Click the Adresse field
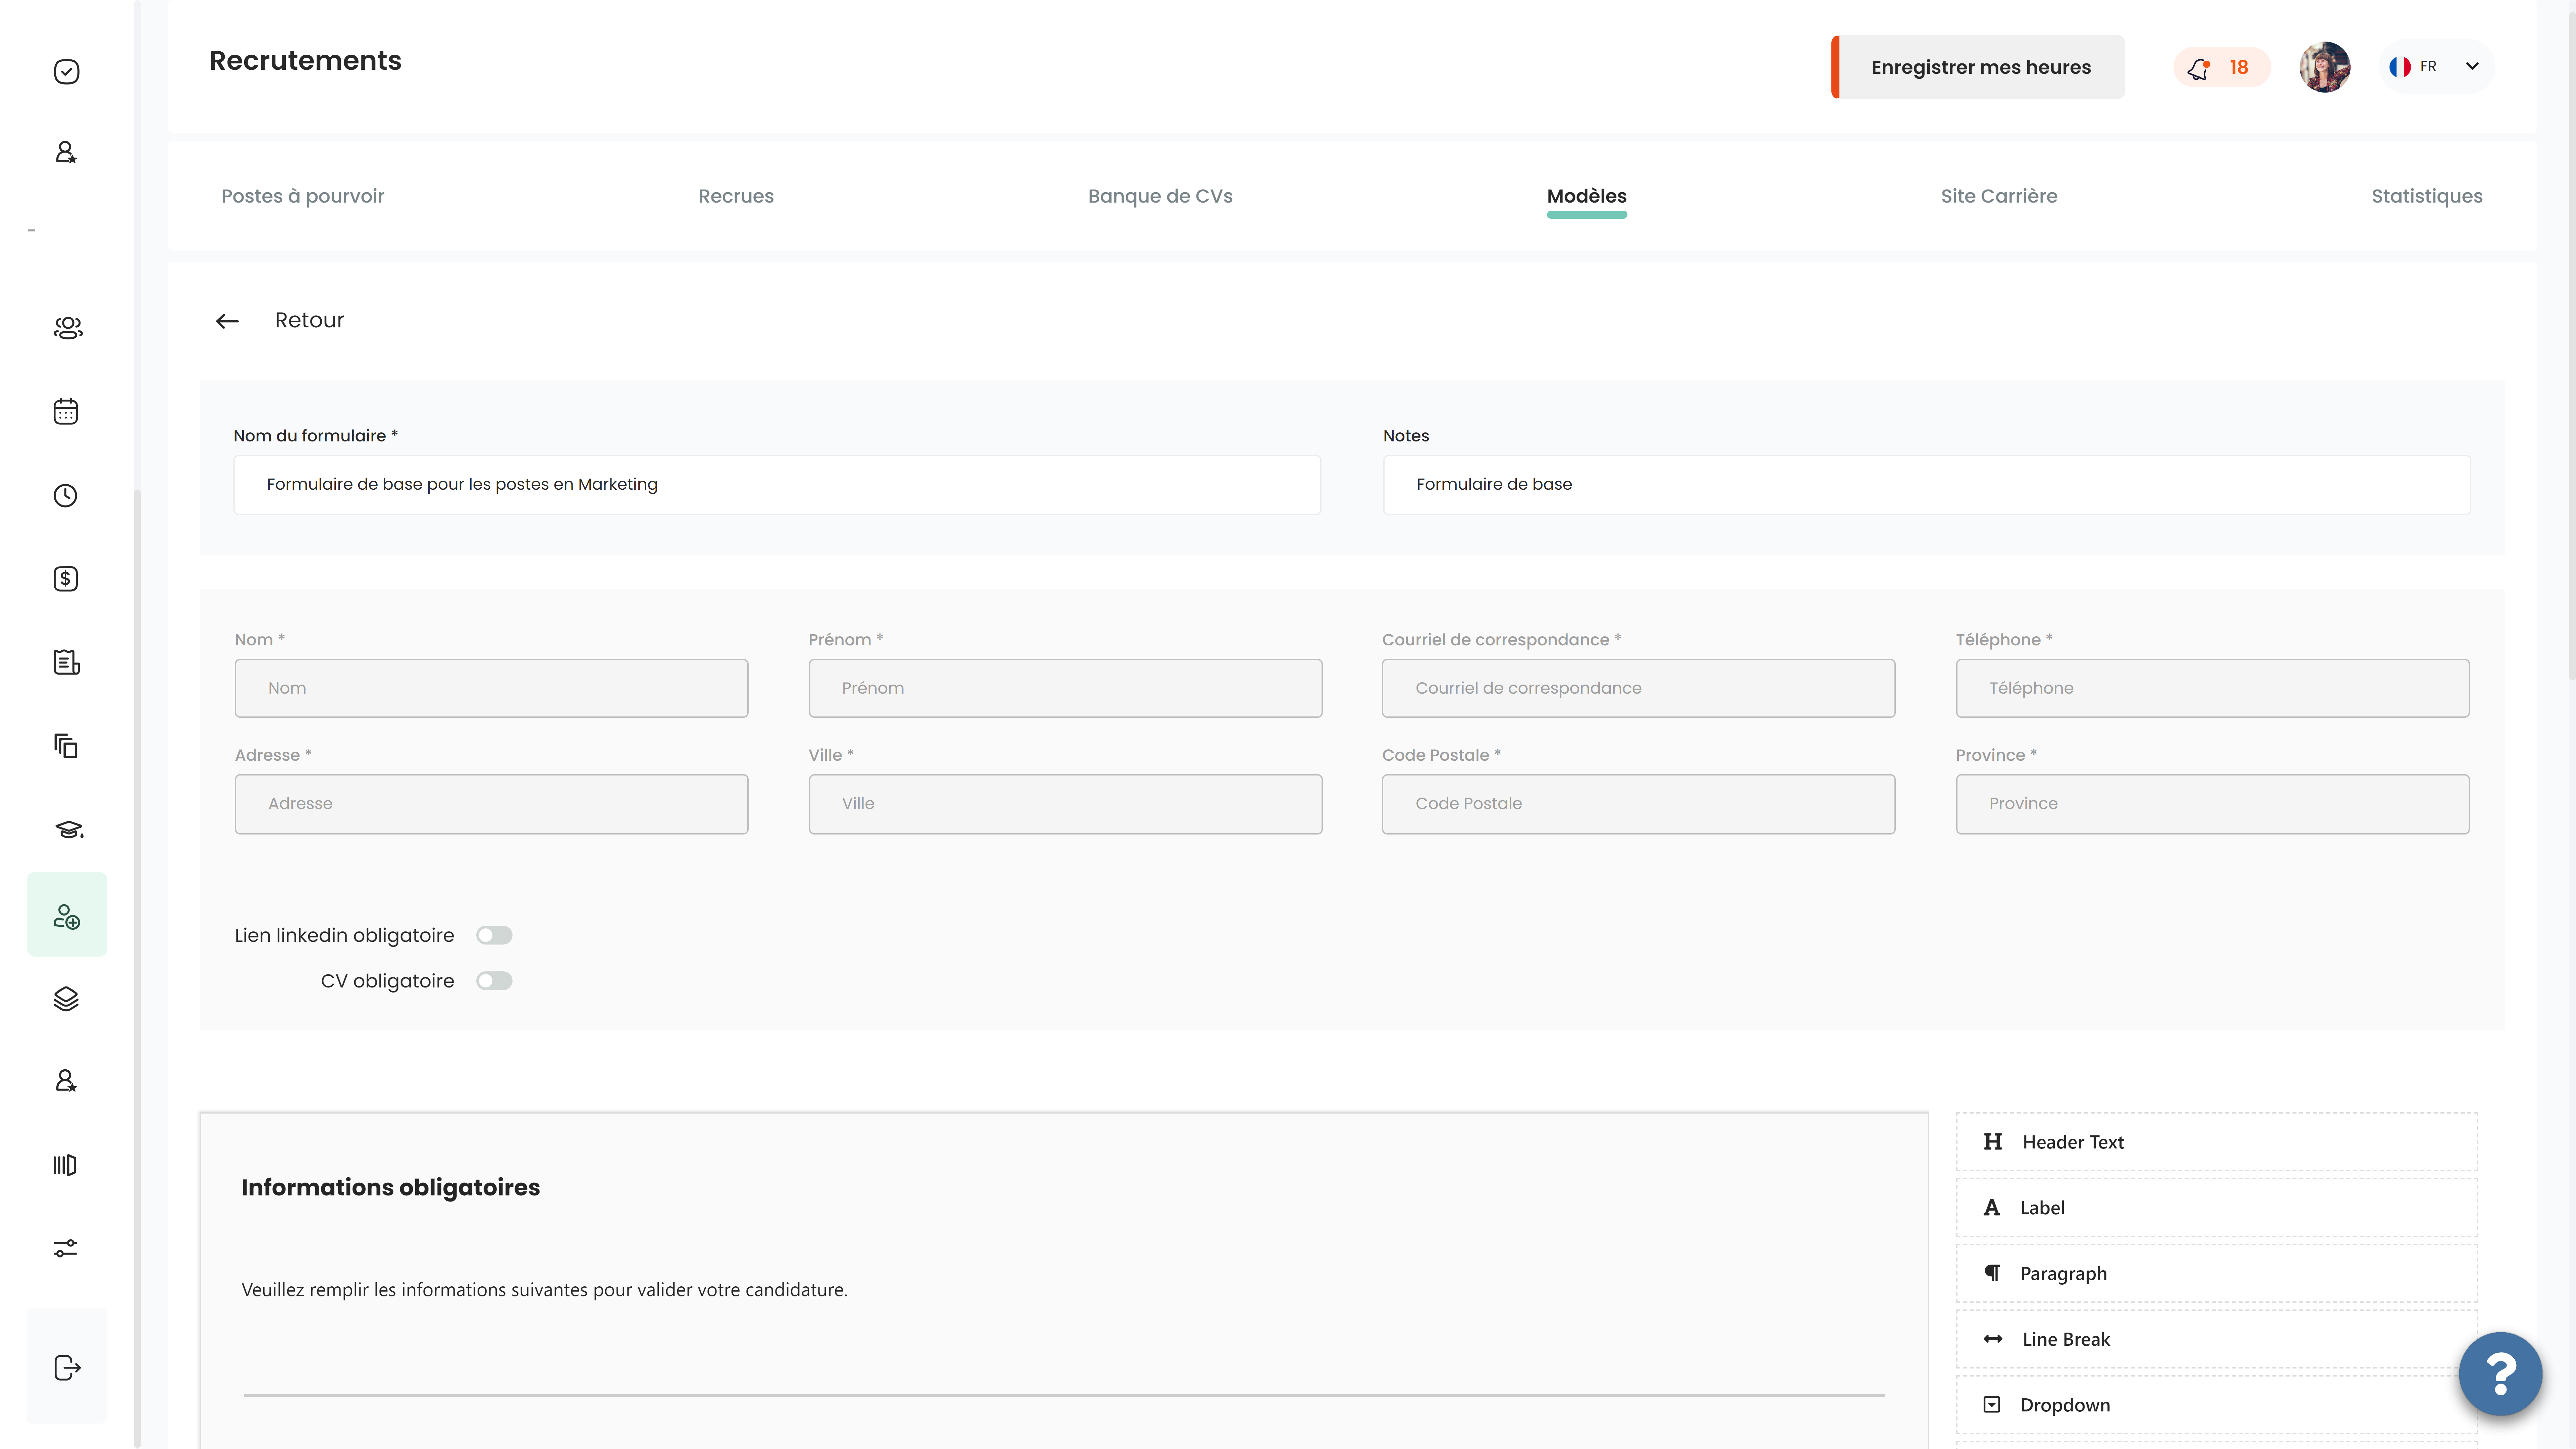Screen dimensions: 2576x1449 click(491, 804)
